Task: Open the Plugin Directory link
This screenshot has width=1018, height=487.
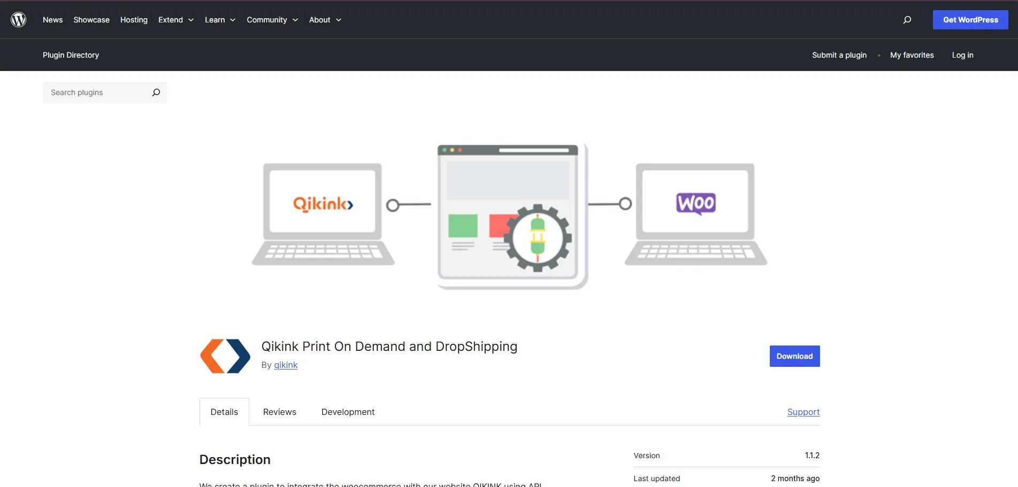Action: click(71, 55)
